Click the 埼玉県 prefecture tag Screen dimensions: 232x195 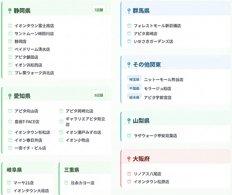pos(134,80)
